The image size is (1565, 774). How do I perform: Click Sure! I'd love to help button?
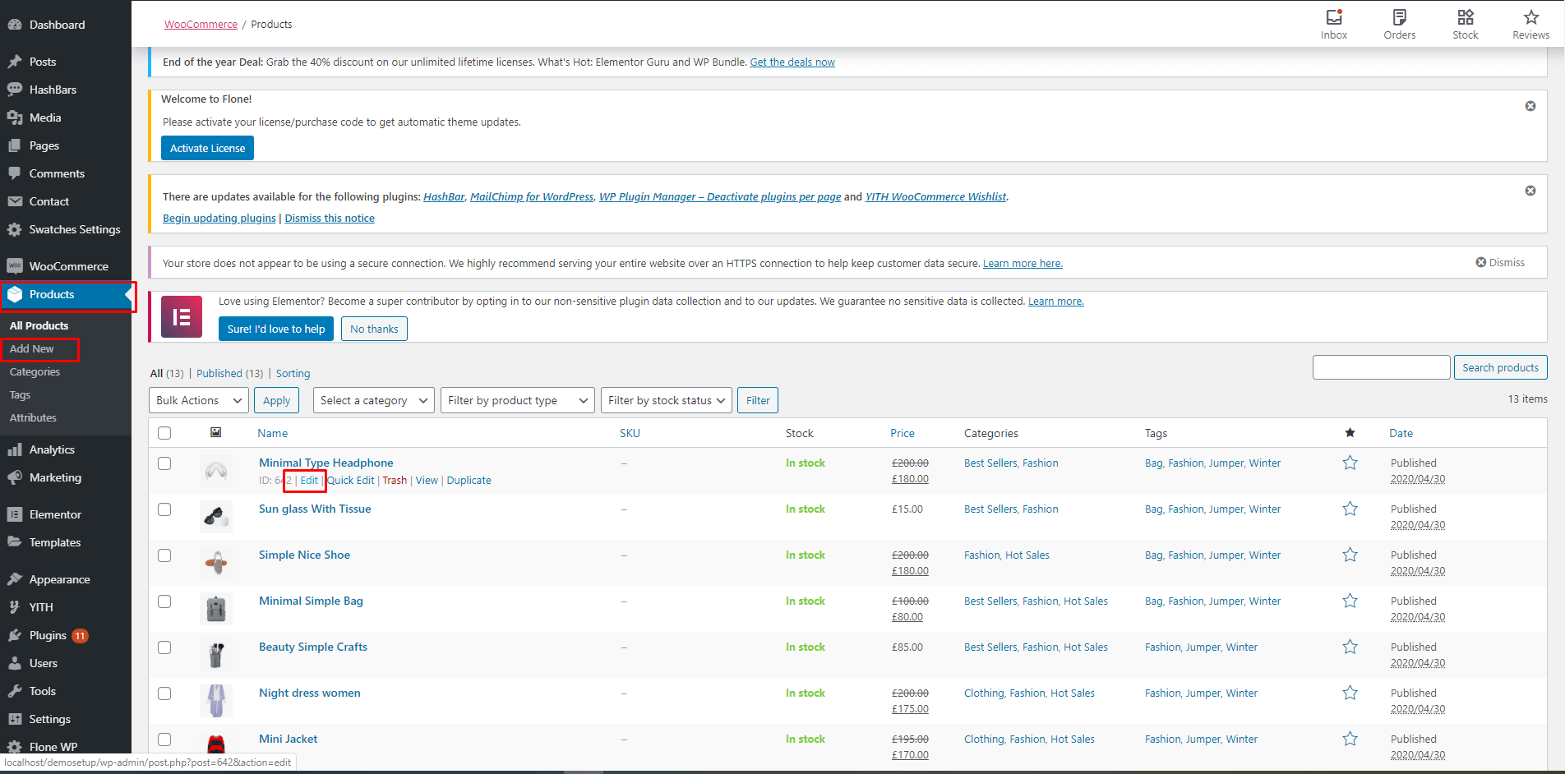[x=276, y=329]
